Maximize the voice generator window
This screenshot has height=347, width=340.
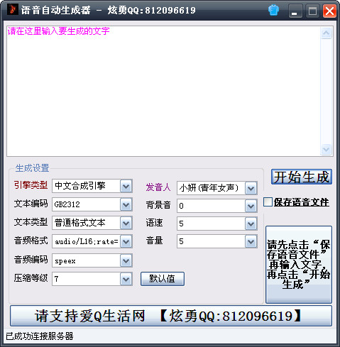tap(312, 11)
